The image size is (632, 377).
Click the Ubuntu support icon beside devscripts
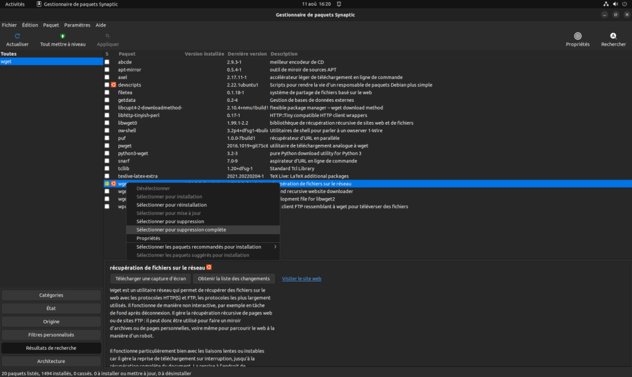click(x=114, y=85)
